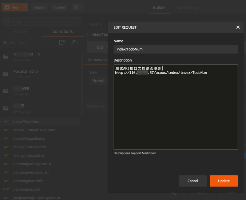The width and height of the screenshot is (246, 200).
Task: Click the 'Descriptions support Markdown' text
Action: (x=135, y=153)
